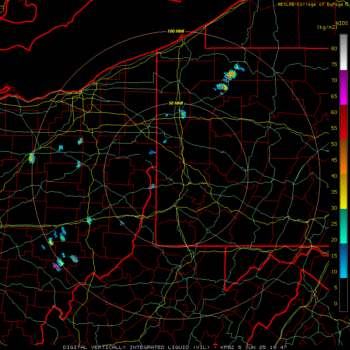This screenshot has width=350, height=350.
Task: Click the storm cell just below the 50 NMI label
Action: 183,114
